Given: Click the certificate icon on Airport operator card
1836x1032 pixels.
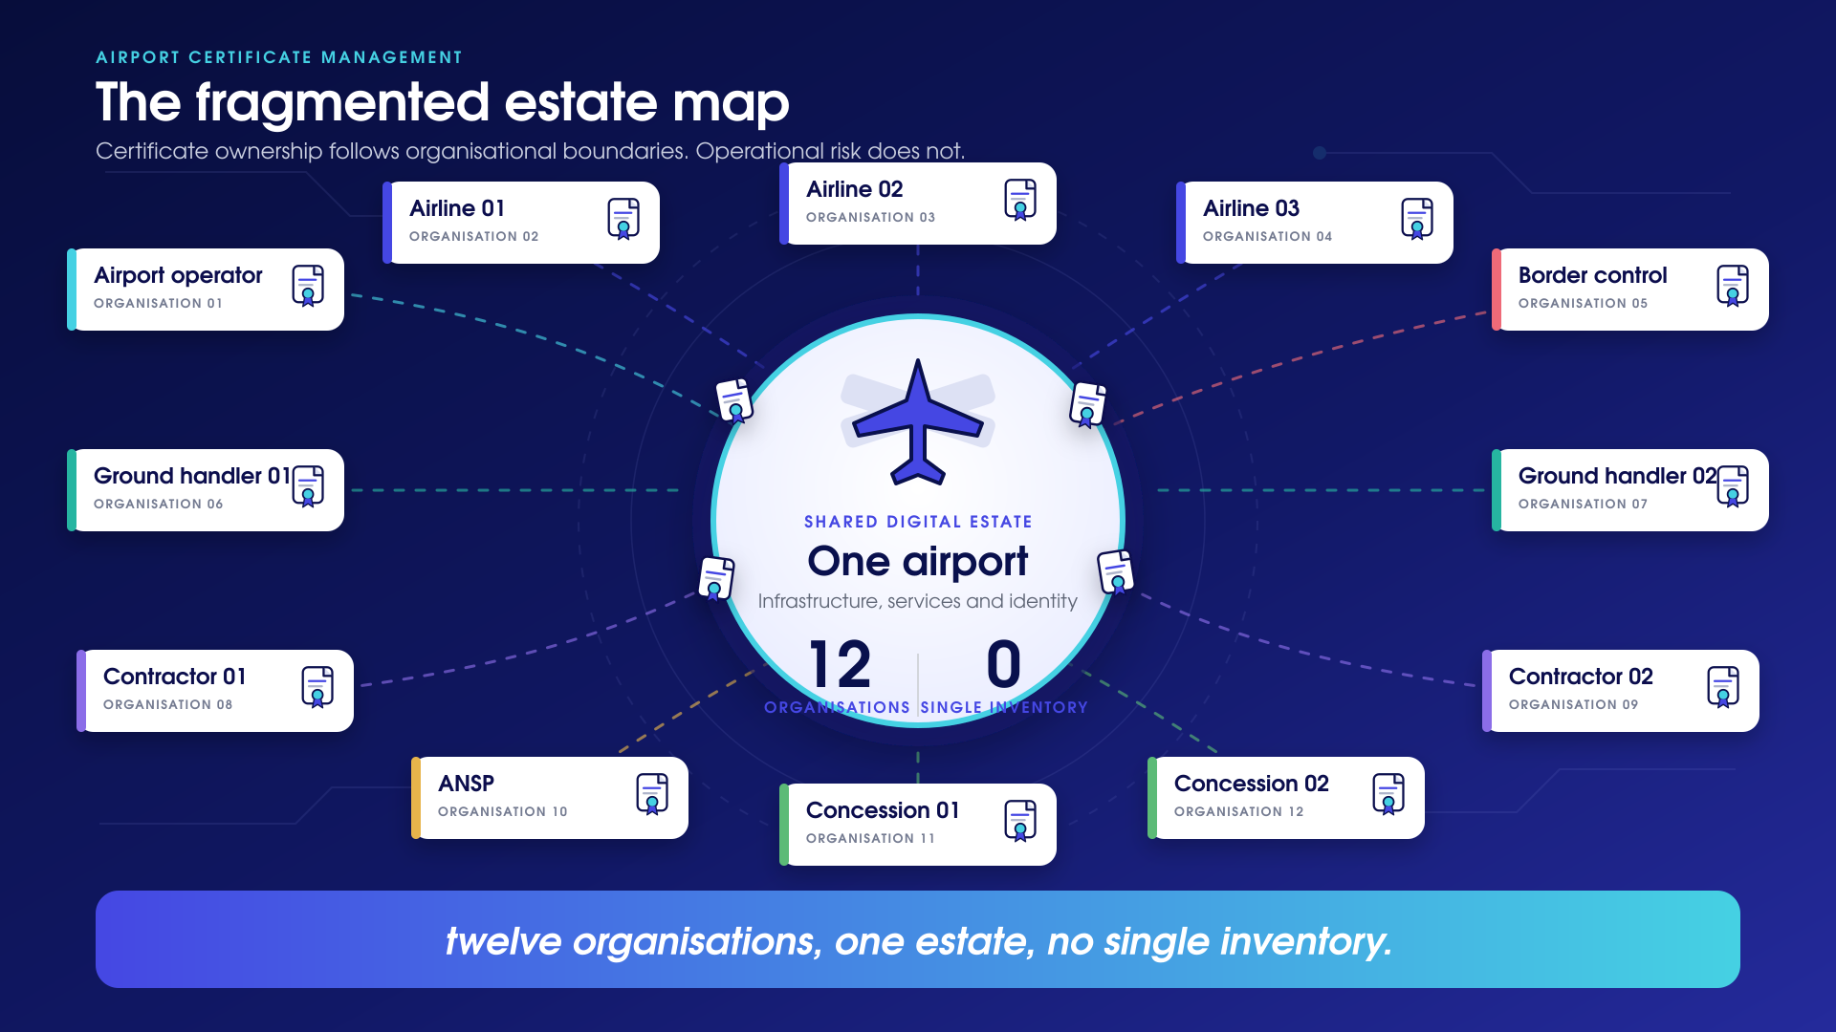Looking at the screenshot, I should (x=308, y=286).
